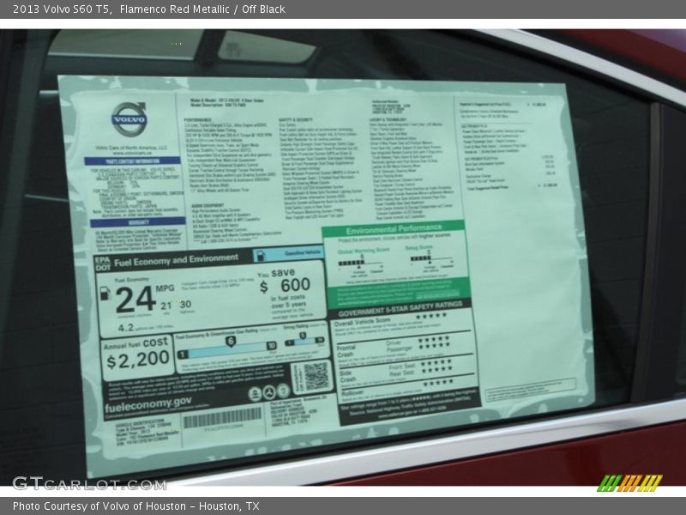Open the fueleconomy.gov link
The width and height of the screenshot is (686, 515).
tap(147, 403)
